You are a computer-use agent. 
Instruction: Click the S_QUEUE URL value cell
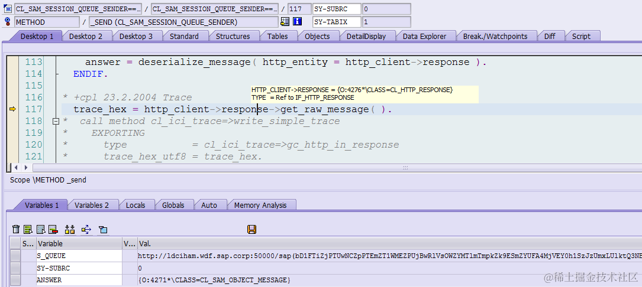389,256
